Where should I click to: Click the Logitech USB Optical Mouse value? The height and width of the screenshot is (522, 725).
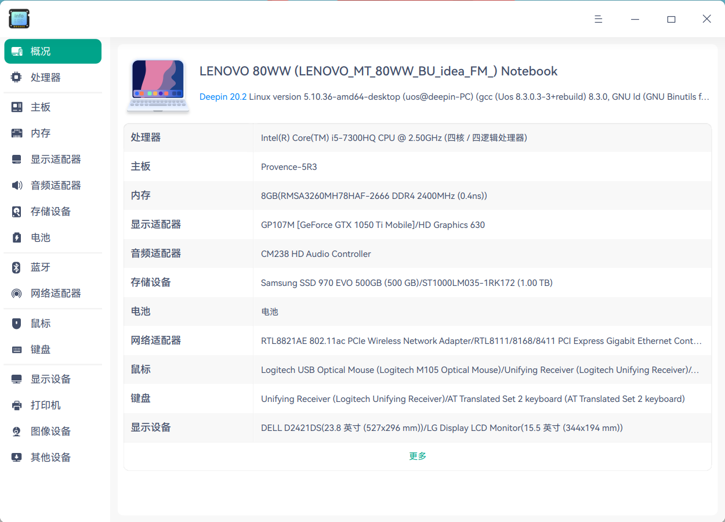[480, 370]
